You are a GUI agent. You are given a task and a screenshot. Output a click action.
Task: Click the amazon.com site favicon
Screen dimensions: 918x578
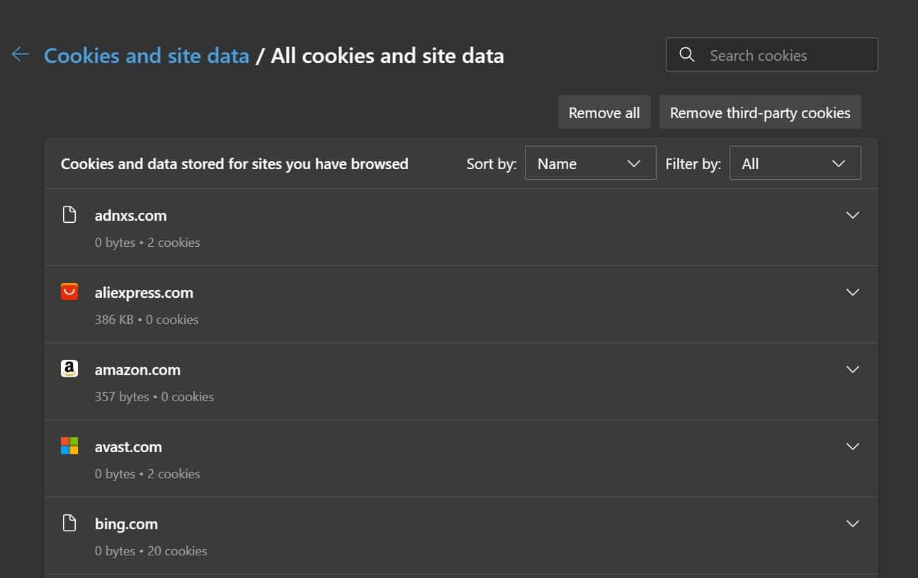click(x=69, y=369)
